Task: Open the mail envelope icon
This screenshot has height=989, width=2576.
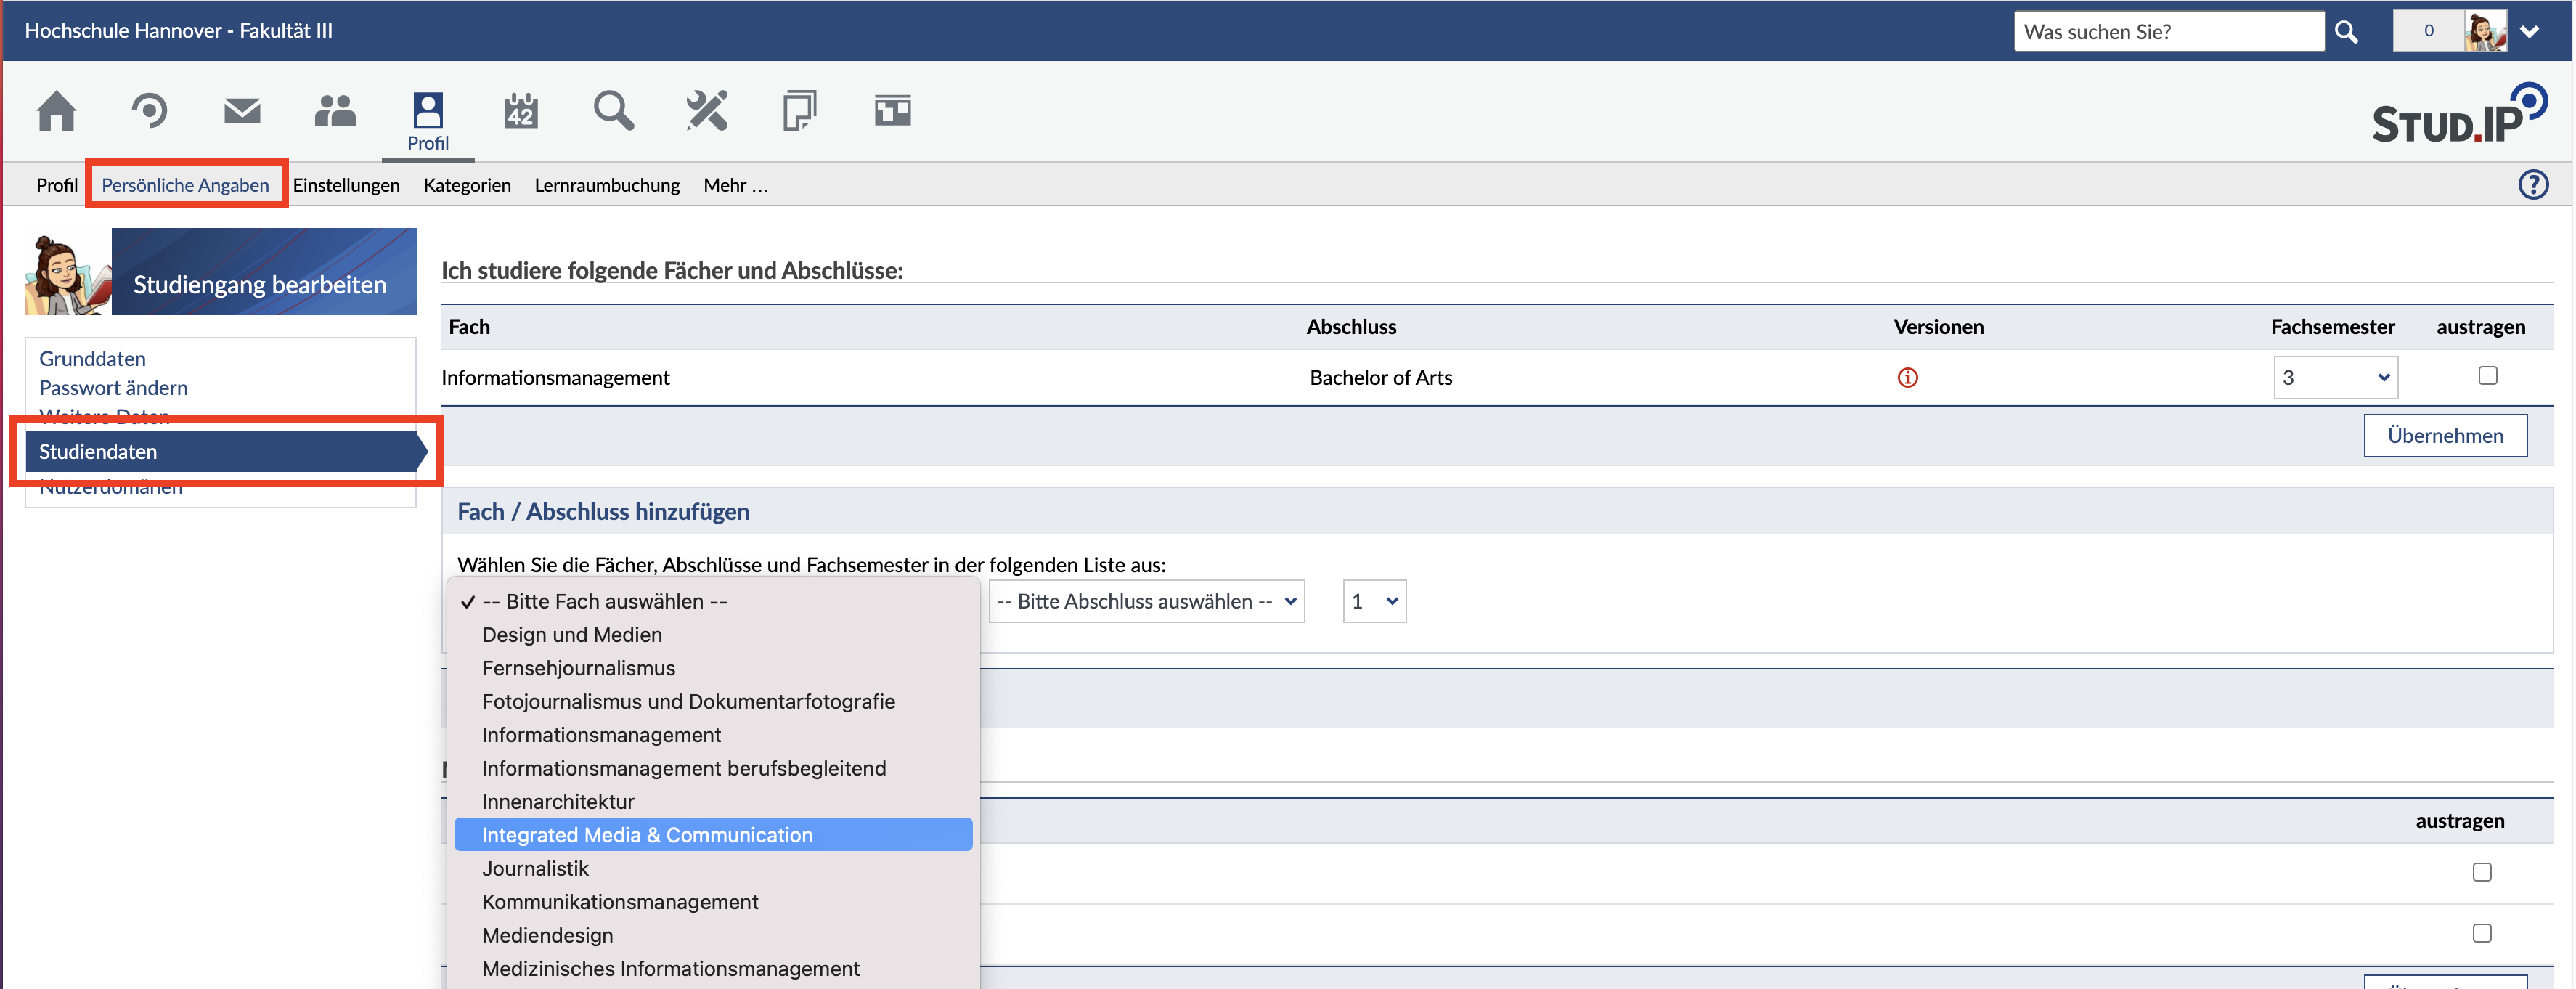Action: 242,111
